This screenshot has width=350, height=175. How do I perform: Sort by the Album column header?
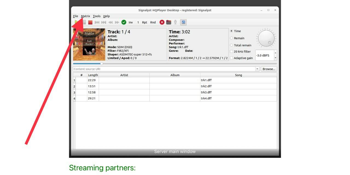click(175, 75)
